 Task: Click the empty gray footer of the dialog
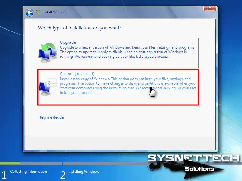point(120,143)
